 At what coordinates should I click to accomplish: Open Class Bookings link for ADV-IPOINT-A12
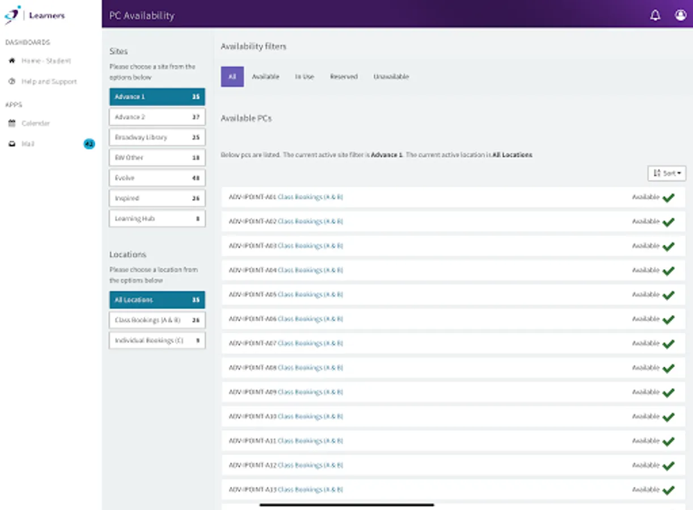(x=310, y=465)
